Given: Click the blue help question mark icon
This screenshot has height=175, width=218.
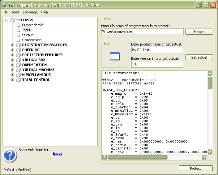Looking at the screenshot, I should [x=10, y=155].
